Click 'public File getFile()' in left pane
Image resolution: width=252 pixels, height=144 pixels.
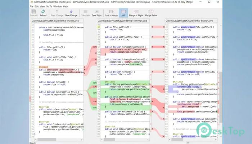click(52, 47)
